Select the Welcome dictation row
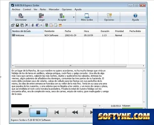The height and width of the screenshot is (125, 154). [x=78, y=35]
